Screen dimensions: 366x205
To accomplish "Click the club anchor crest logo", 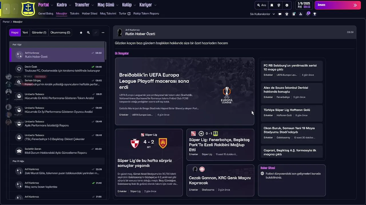I will click(28, 9).
